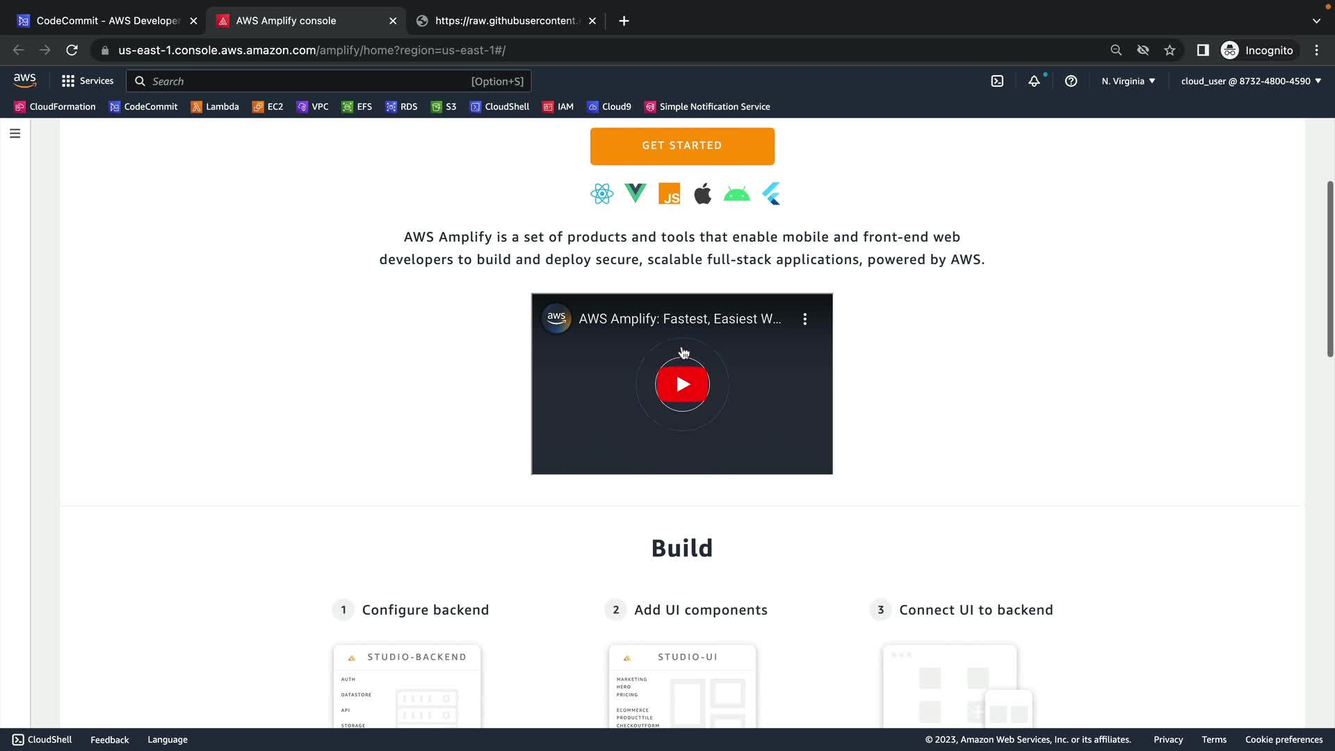Bookmark page with the star icon

[1170, 50]
